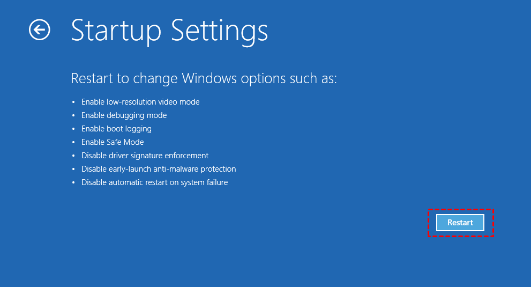The image size is (531, 287).
Task: Click the bullet beside Enable boot logging
Action: (73, 129)
